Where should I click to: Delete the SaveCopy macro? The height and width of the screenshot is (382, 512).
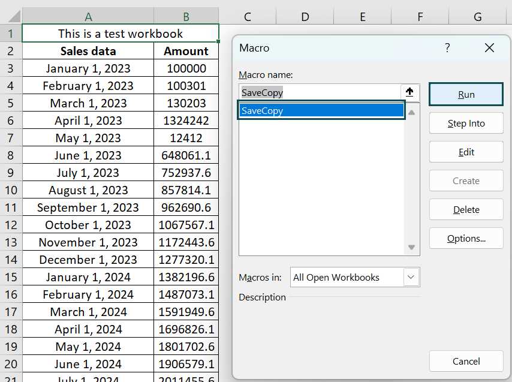click(x=466, y=210)
